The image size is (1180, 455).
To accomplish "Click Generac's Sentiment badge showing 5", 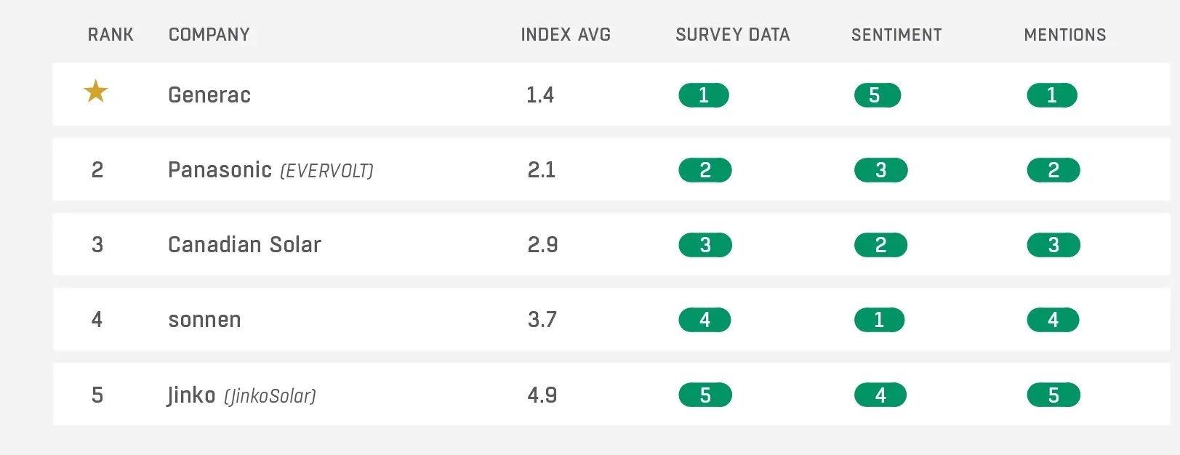I will 877,95.
